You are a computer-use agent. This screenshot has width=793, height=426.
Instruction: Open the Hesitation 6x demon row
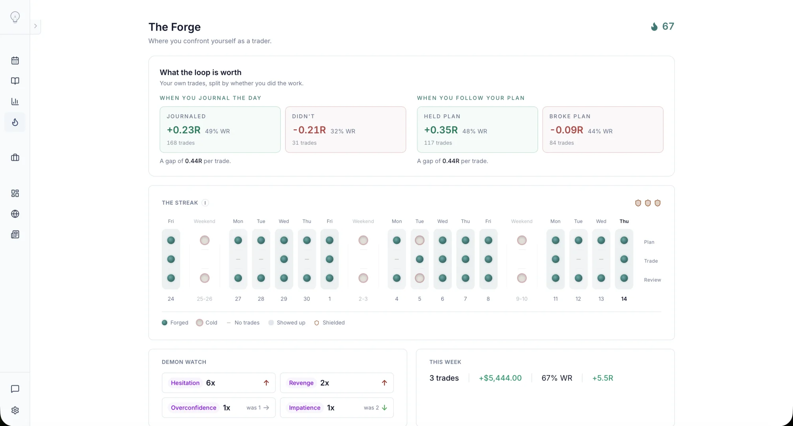218,383
